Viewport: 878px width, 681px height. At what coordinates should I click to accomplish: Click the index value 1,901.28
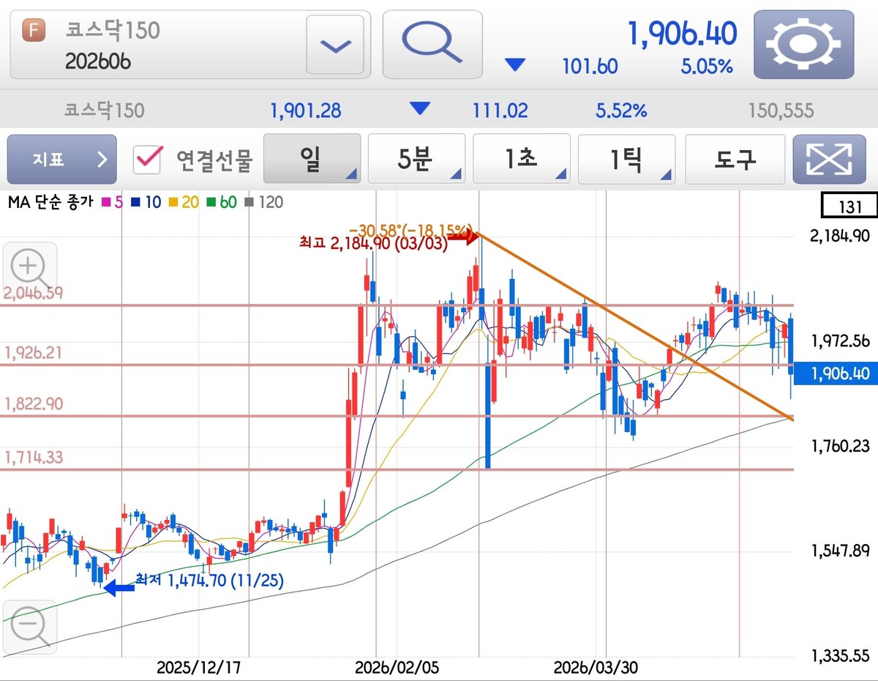coord(306,111)
